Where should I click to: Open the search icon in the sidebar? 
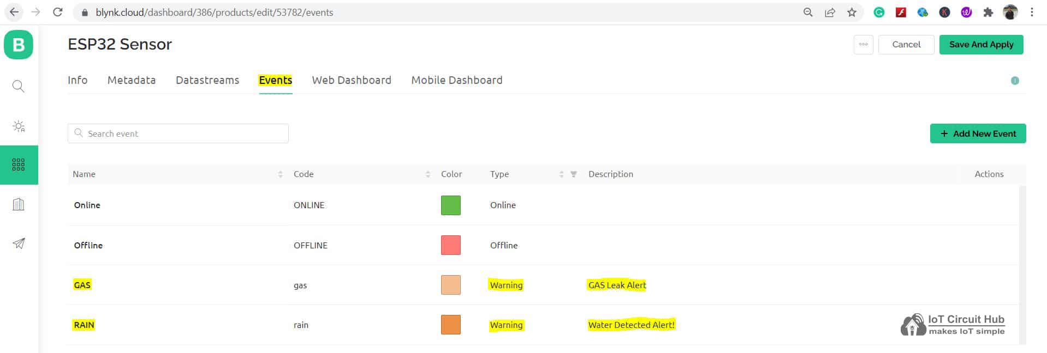(x=19, y=86)
